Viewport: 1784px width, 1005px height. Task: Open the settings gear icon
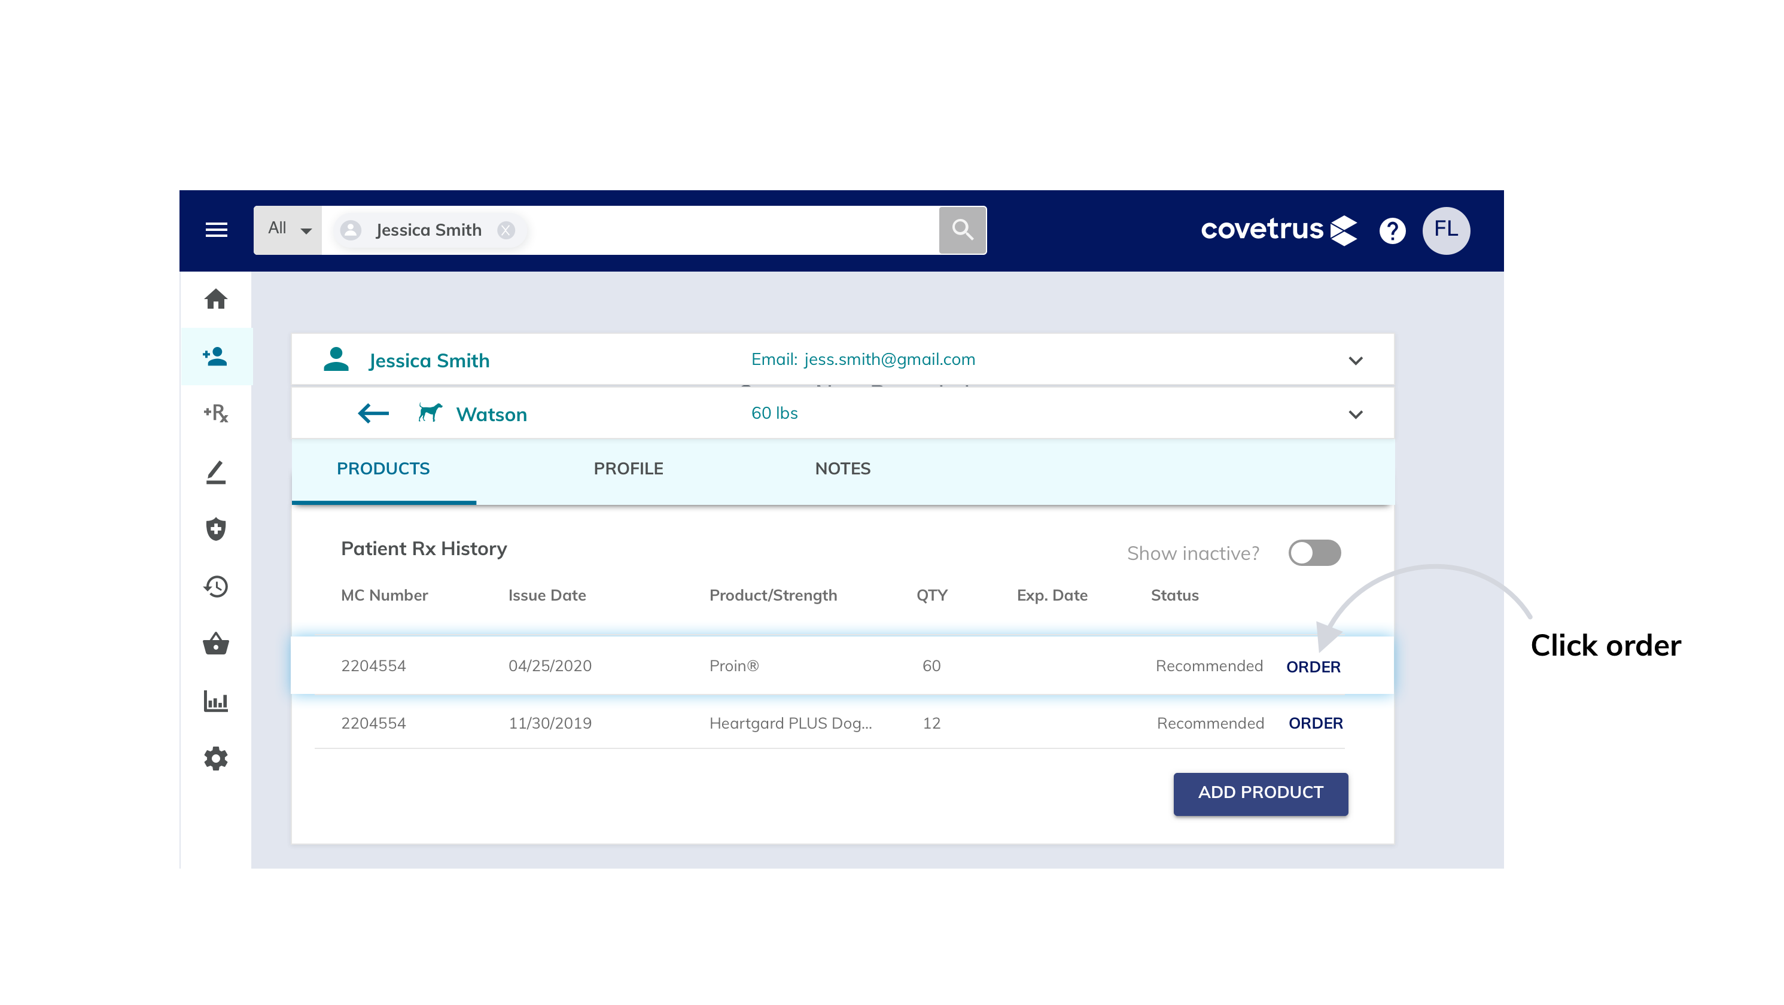click(x=216, y=759)
